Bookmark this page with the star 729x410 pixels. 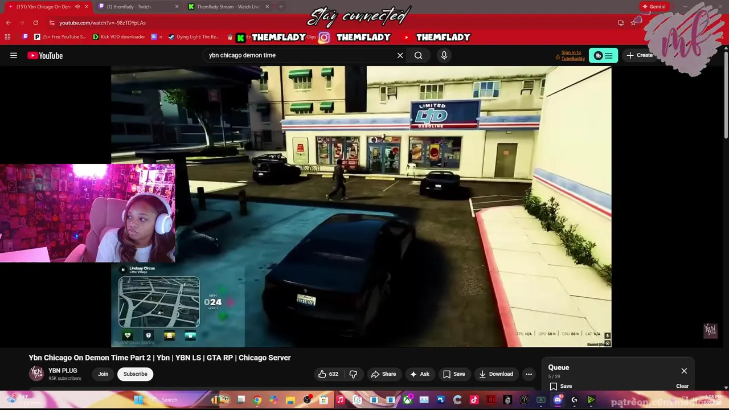click(633, 23)
